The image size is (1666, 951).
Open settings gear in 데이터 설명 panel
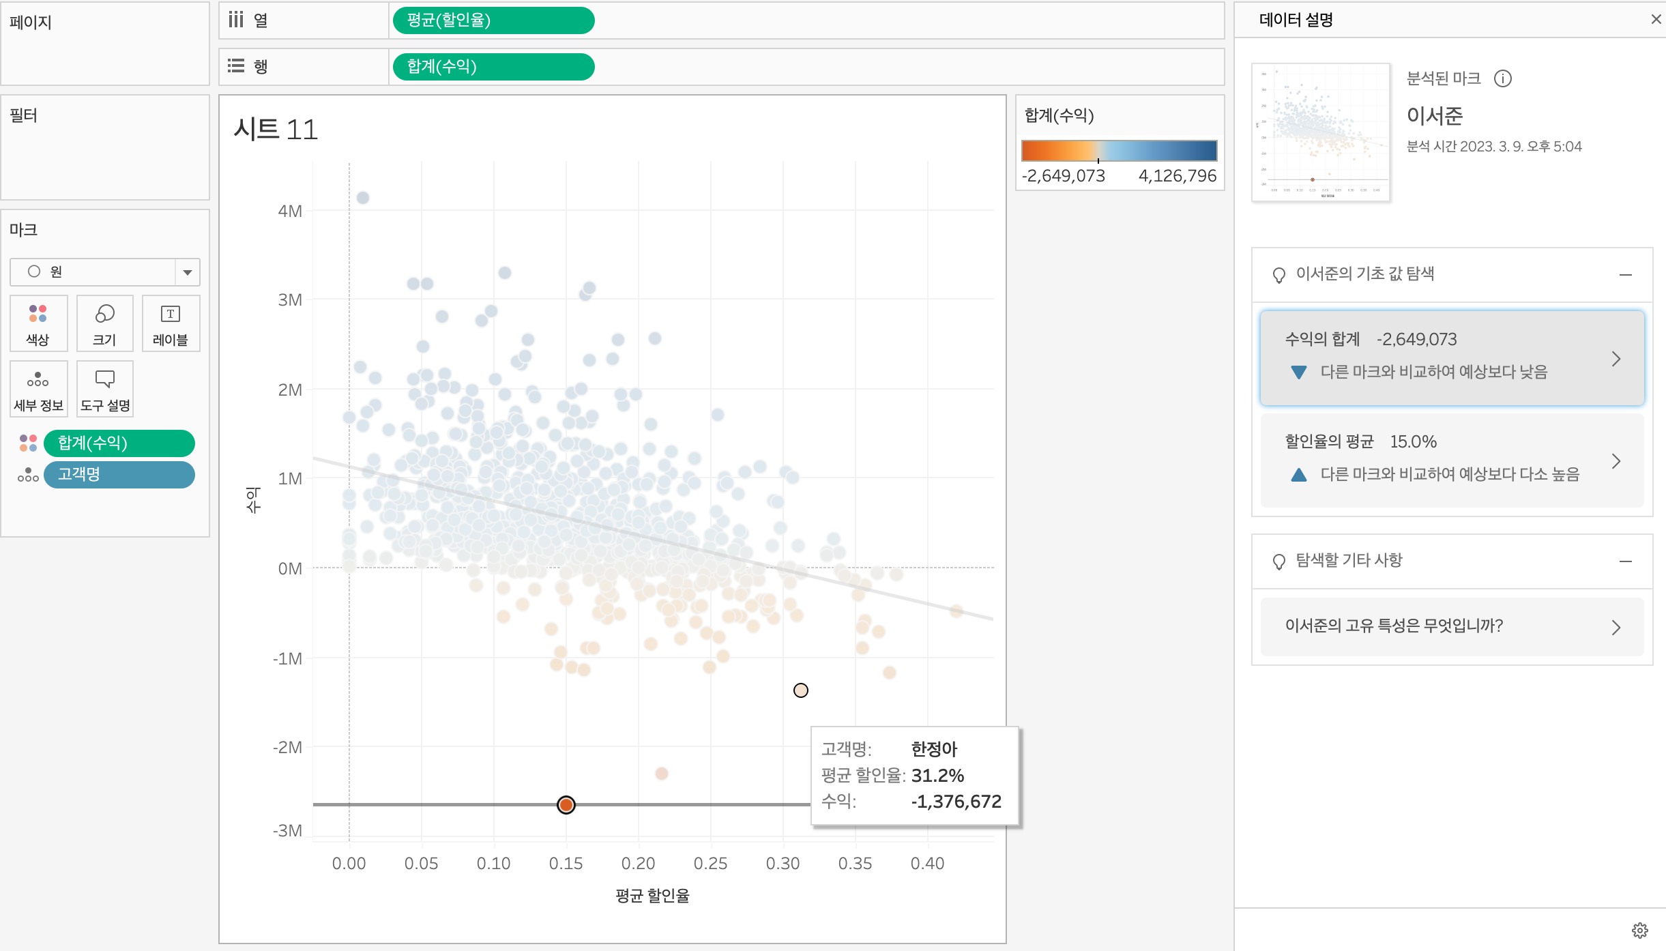(x=1639, y=930)
